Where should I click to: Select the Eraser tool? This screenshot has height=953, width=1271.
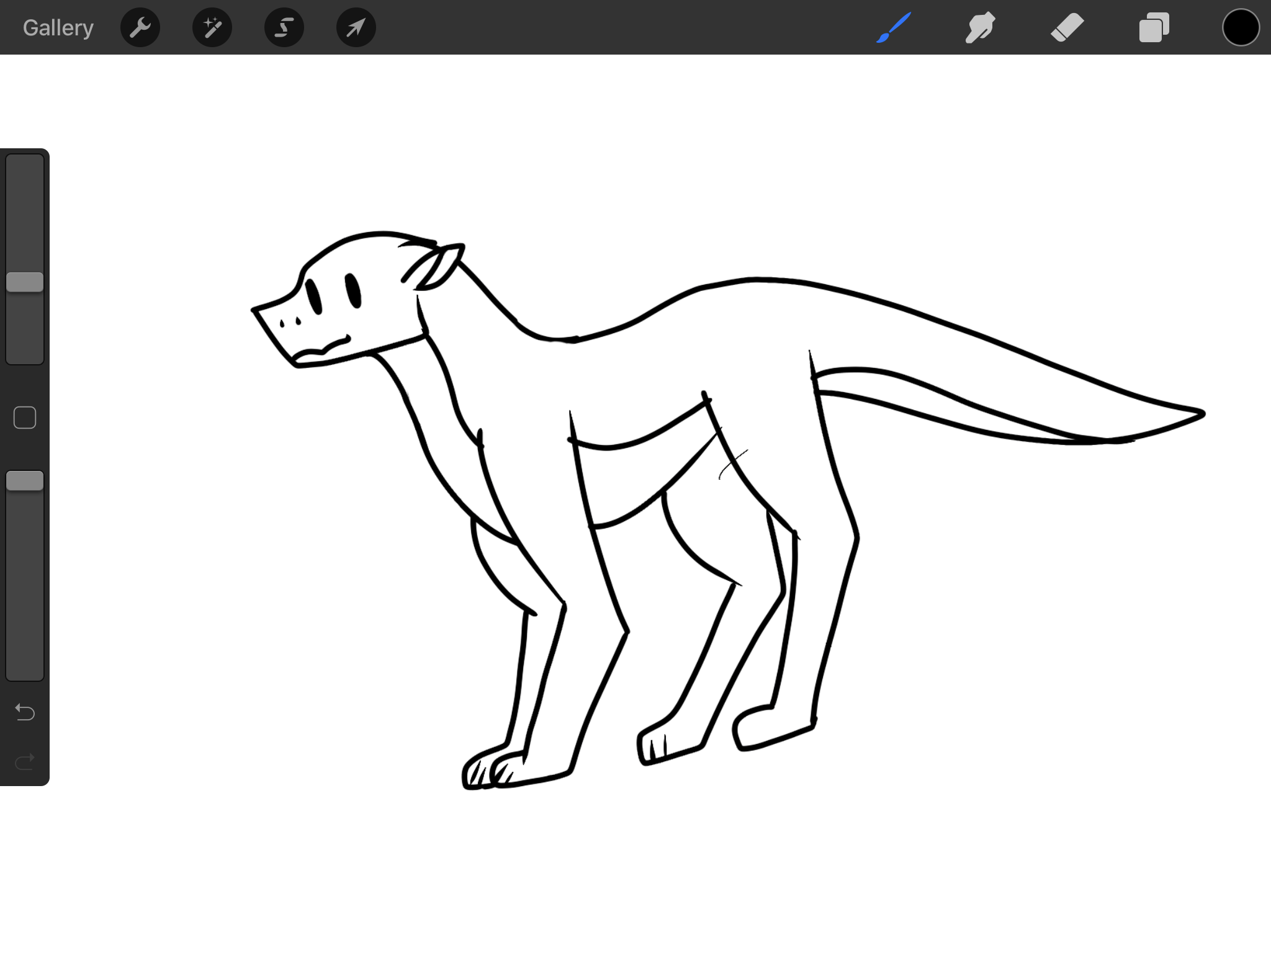(1067, 28)
